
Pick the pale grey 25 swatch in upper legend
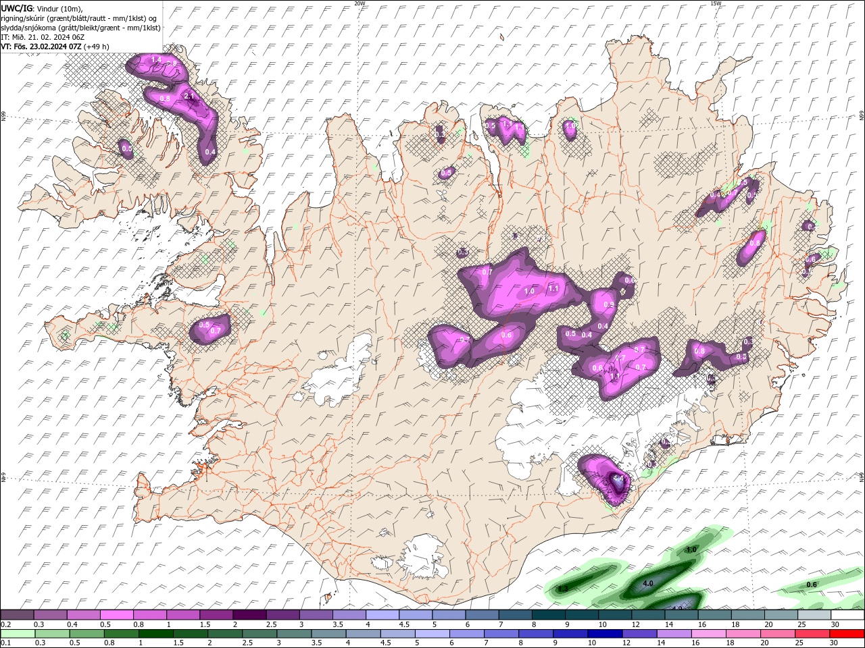coord(814,615)
